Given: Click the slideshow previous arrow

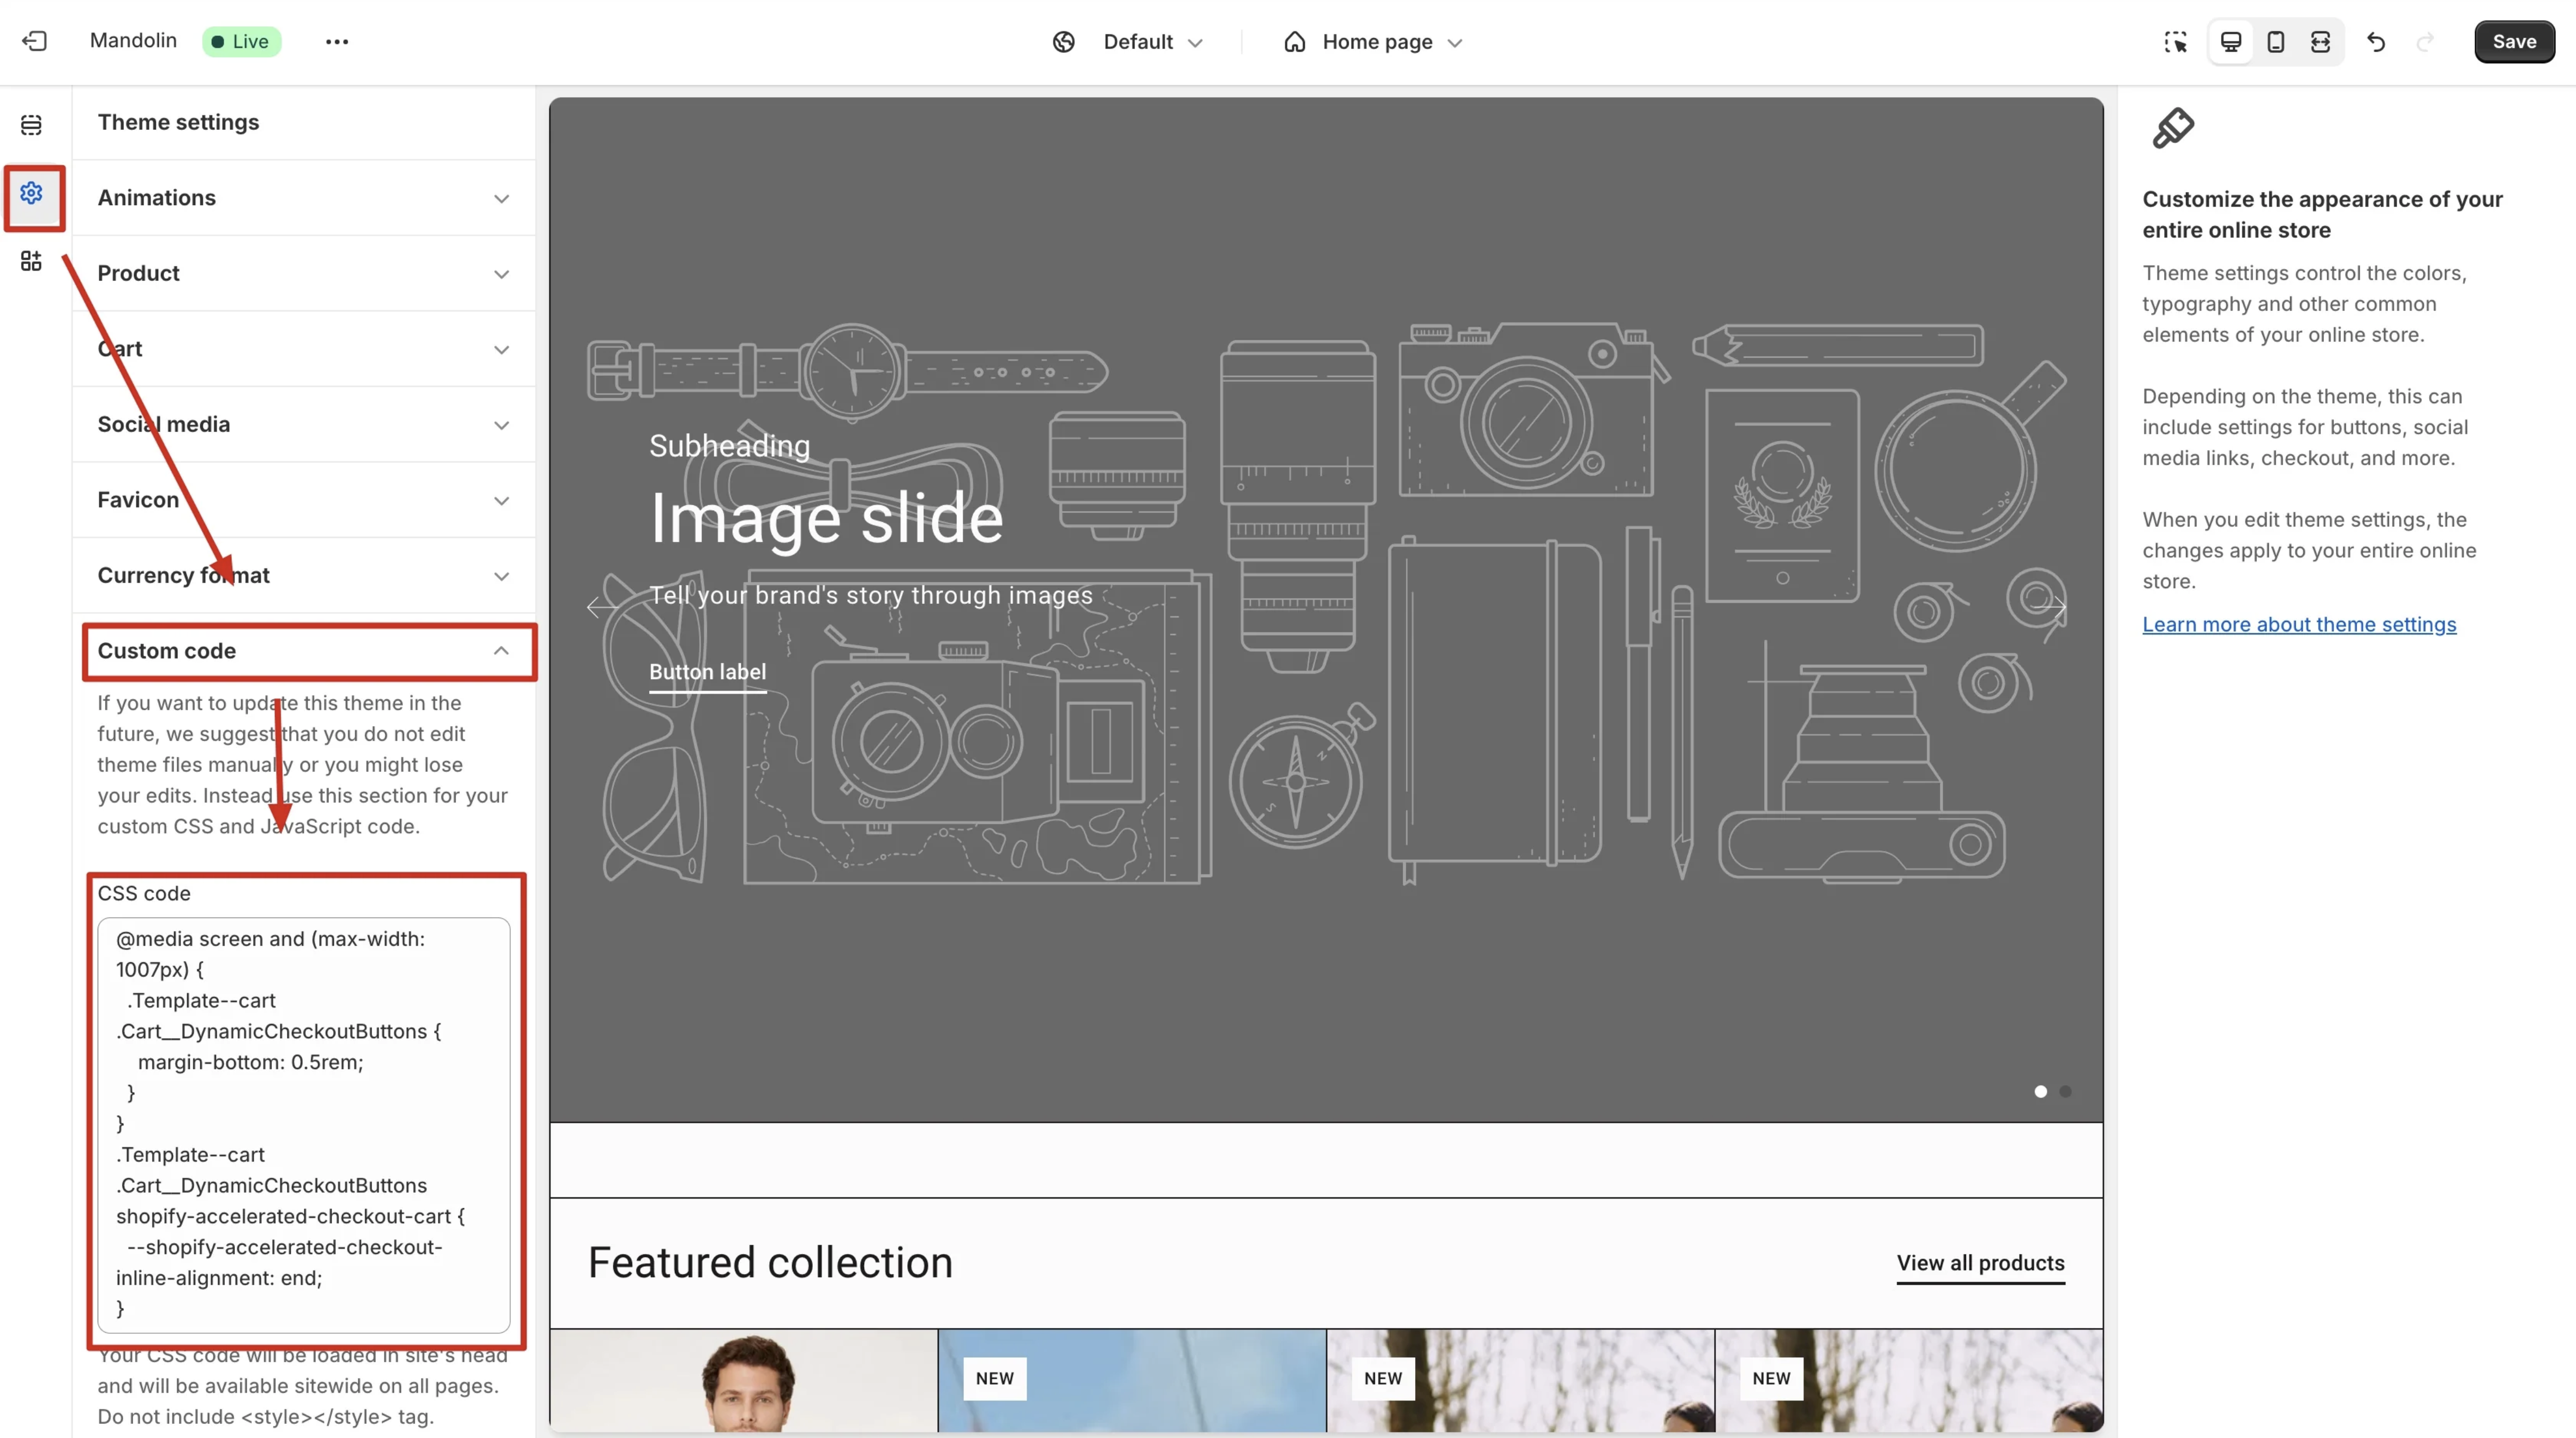Looking at the screenshot, I should [601, 606].
